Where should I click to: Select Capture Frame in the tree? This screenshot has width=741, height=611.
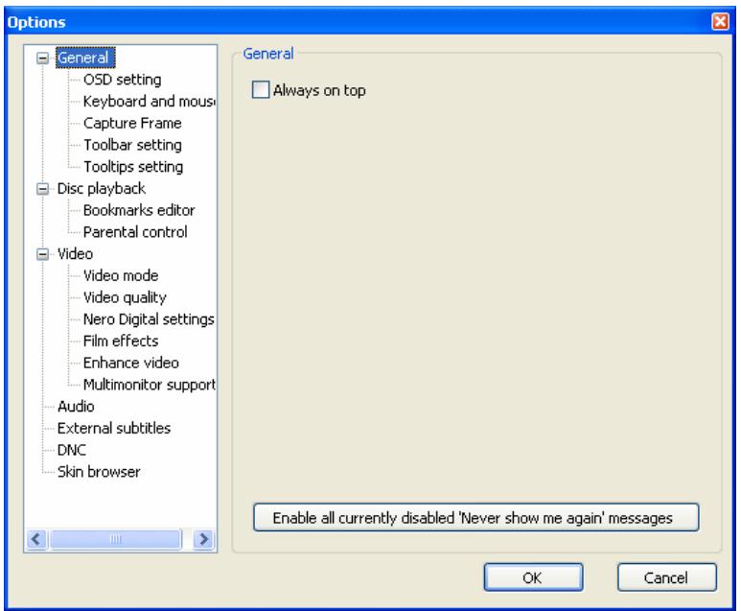click(x=132, y=123)
